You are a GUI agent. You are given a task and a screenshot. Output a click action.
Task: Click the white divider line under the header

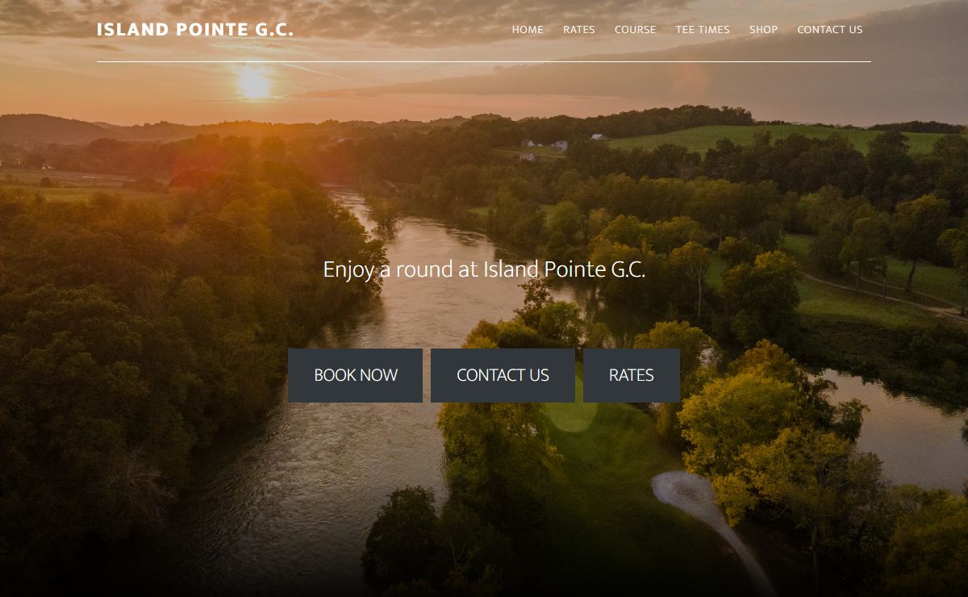coord(484,61)
